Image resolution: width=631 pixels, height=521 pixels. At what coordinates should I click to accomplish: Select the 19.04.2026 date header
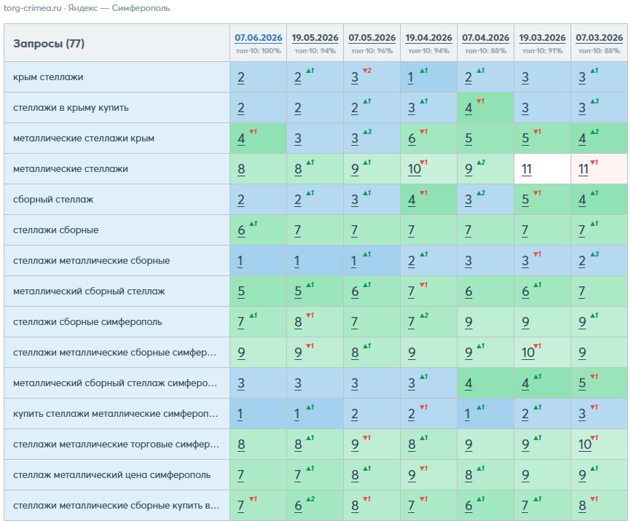tap(428, 37)
